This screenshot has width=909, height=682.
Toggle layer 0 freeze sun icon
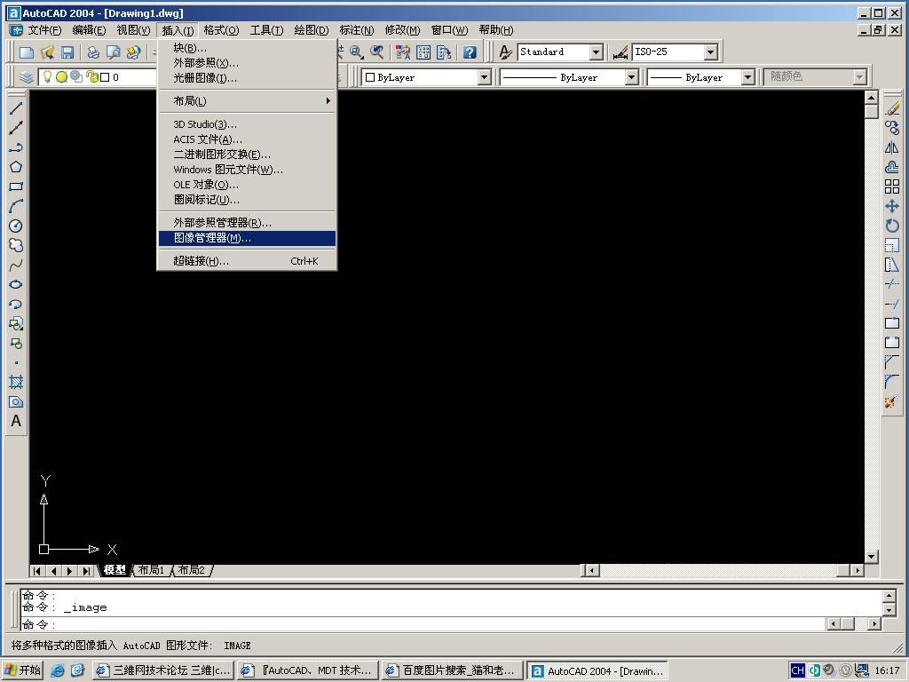tap(61, 76)
